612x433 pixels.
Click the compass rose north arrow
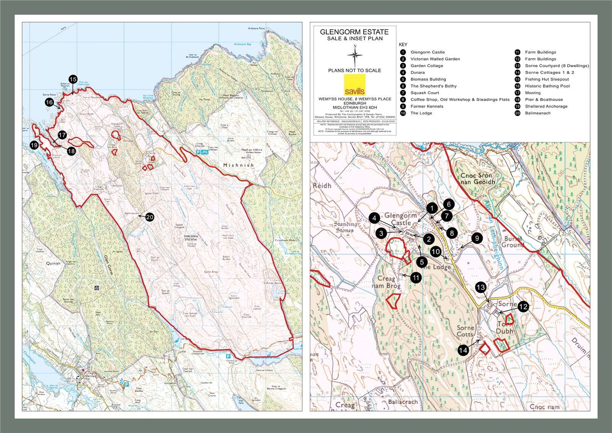point(355,56)
